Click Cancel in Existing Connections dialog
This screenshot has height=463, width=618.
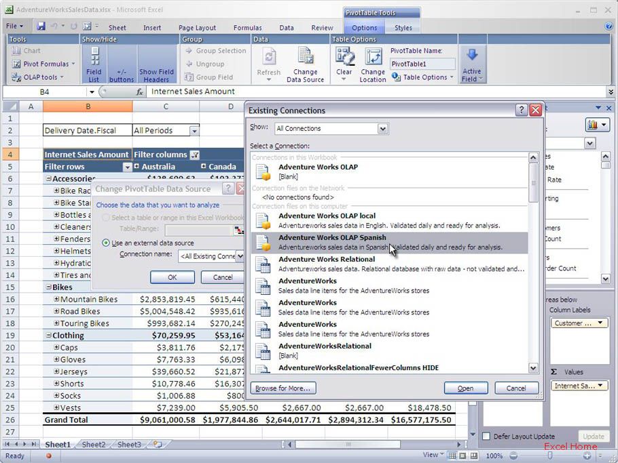516,388
